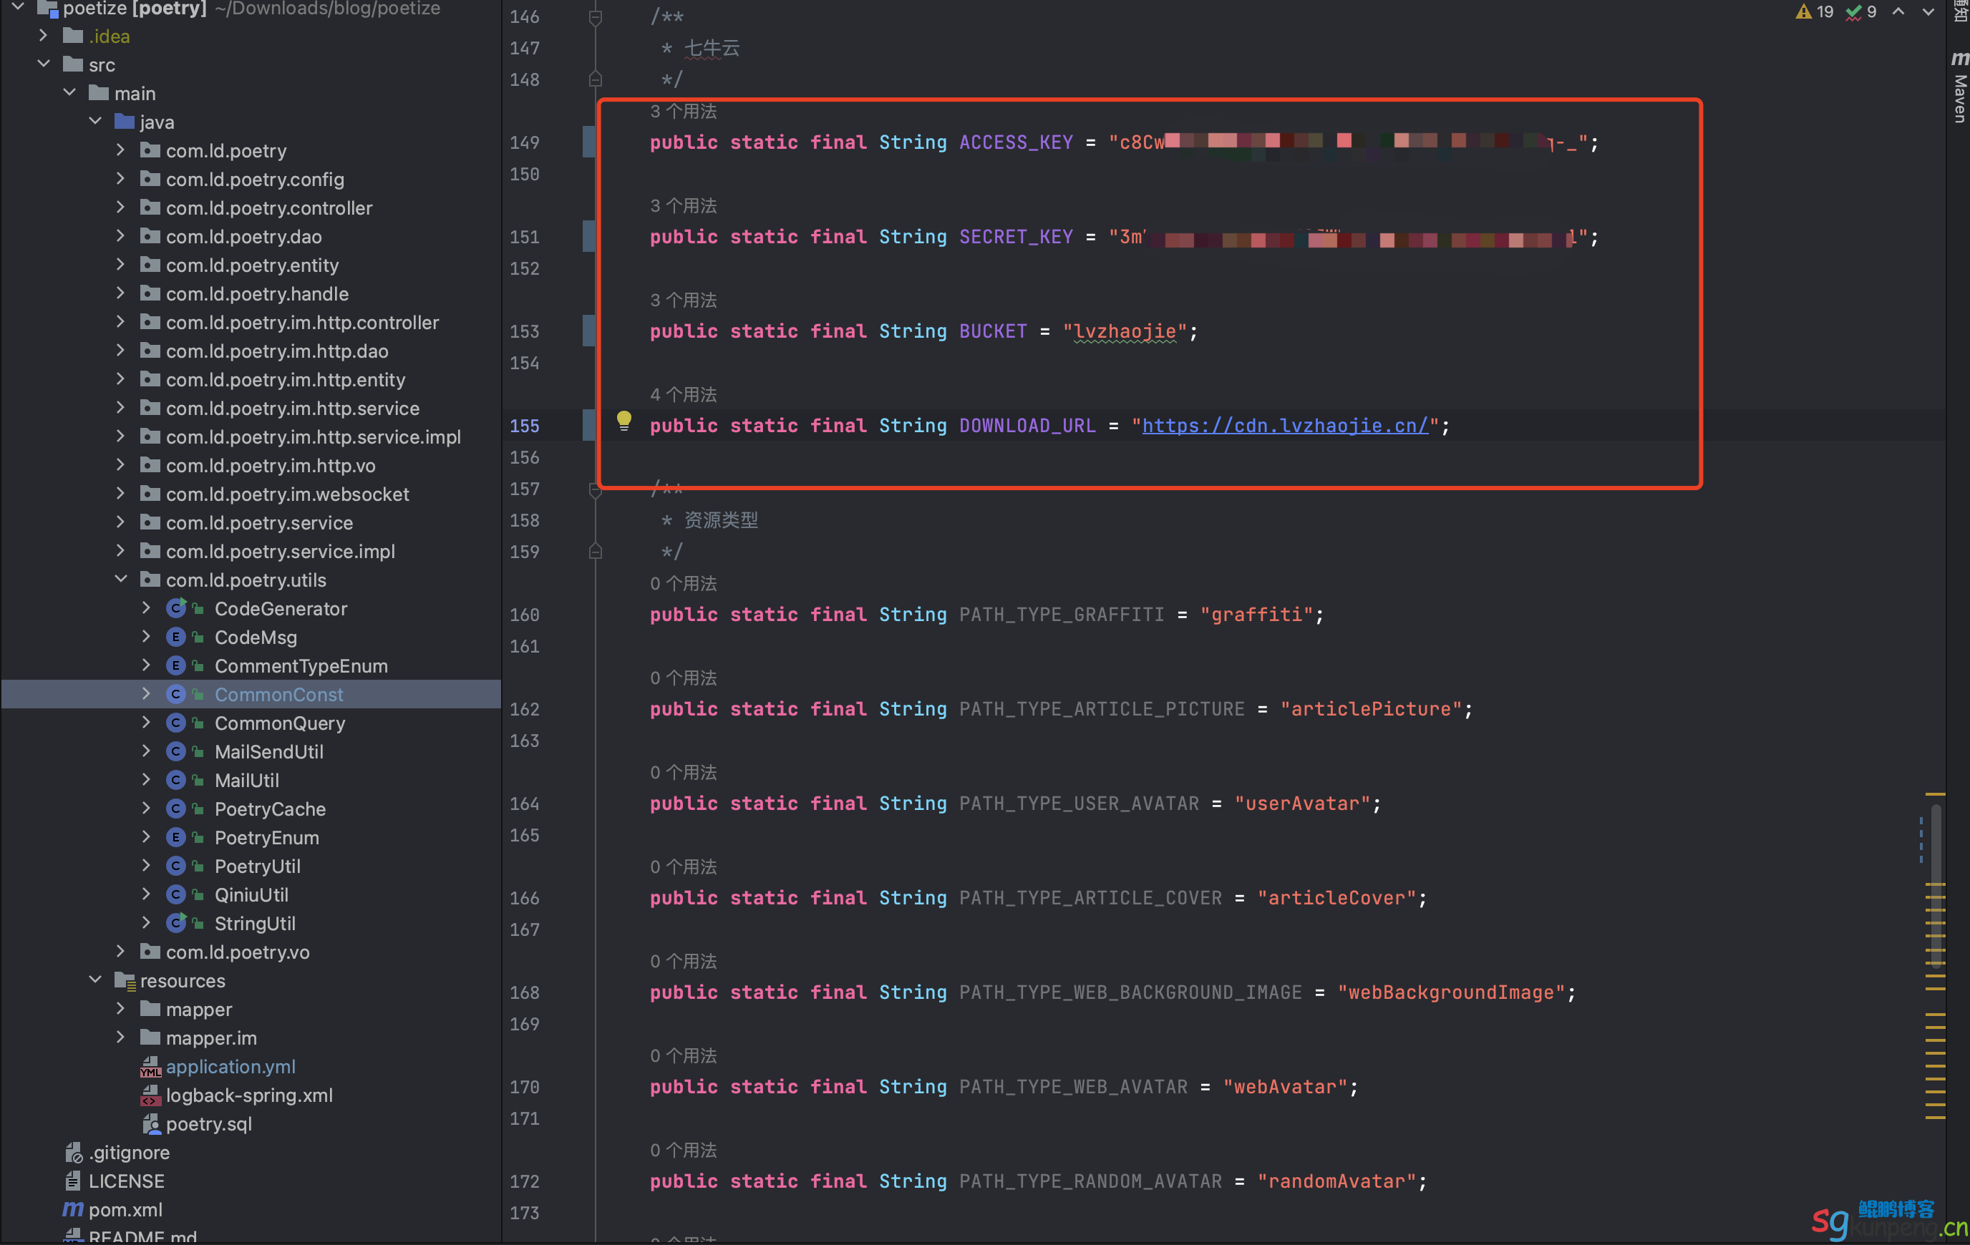Click the PATH_TYPE_USER_AVATAR constant
1970x1245 pixels.
tap(1079, 804)
